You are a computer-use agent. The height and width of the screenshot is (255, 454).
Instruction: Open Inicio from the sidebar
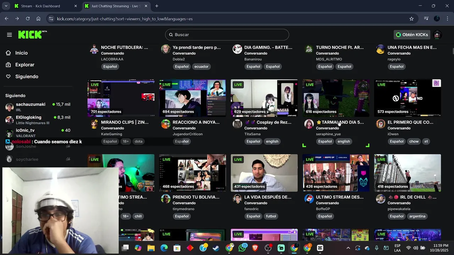pos(21,53)
